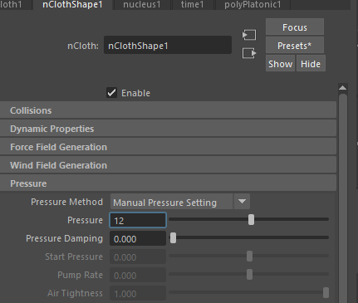Expand the Wind Field Generation section
358x303 pixels.
168,165
